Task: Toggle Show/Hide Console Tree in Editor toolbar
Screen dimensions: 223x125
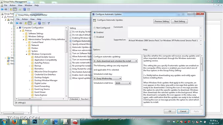Action: pyautogui.click(x=30, y=23)
